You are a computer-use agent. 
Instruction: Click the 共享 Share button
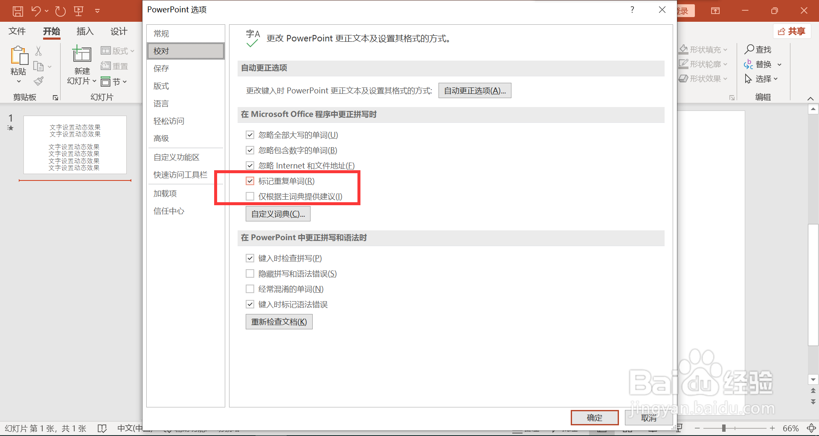pyautogui.click(x=792, y=31)
